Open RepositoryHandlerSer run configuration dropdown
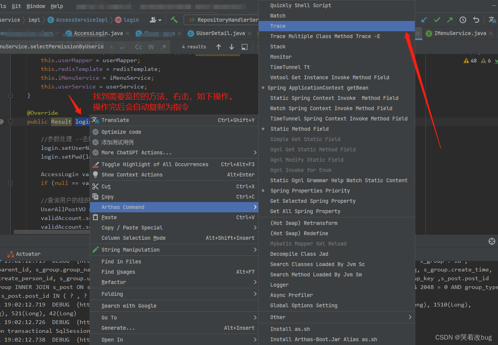The width and height of the screenshot is (498, 345). (222, 20)
